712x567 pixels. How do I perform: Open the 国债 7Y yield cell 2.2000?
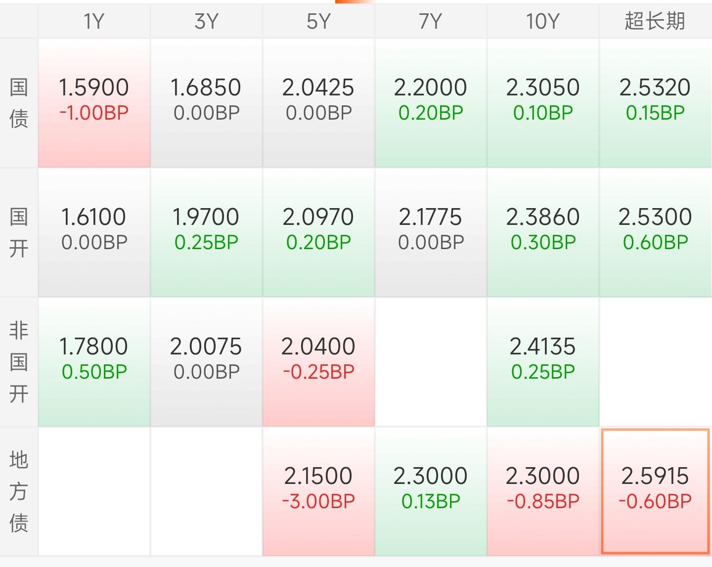(x=431, y=103)
